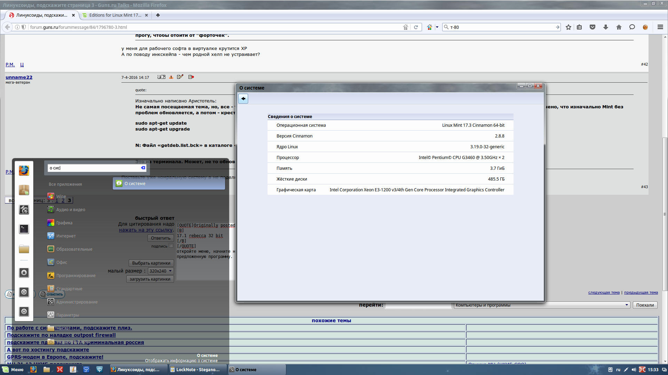
Task: Open the Terminal icon in menu favorites
Action: (x=24, y=229)
